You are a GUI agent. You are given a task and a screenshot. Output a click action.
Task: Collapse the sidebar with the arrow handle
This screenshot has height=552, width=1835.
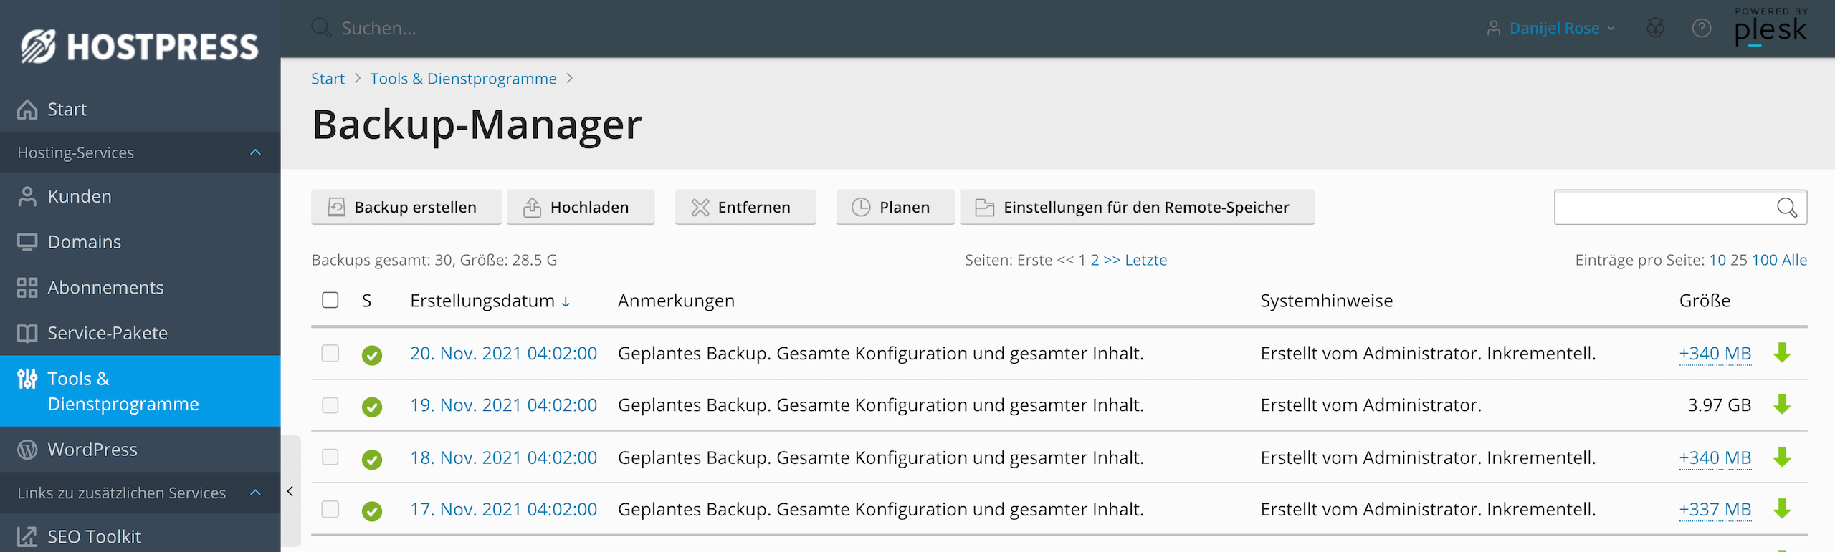[290, 491]
